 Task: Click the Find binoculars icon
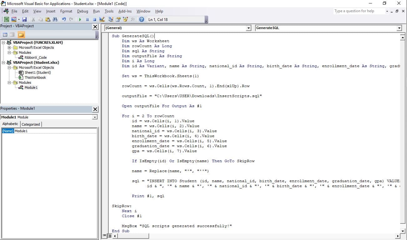(55, 19)
